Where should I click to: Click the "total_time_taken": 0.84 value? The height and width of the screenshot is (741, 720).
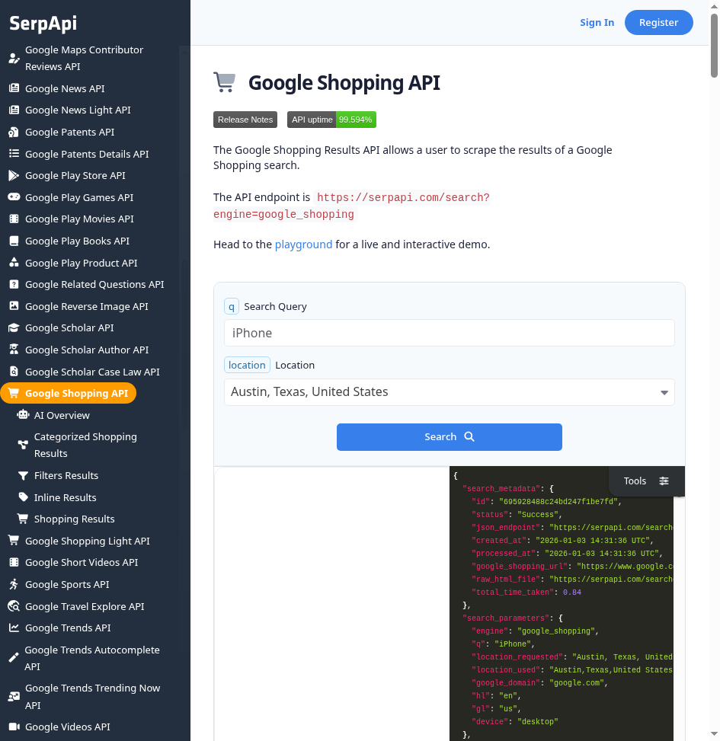pos(571,592)
